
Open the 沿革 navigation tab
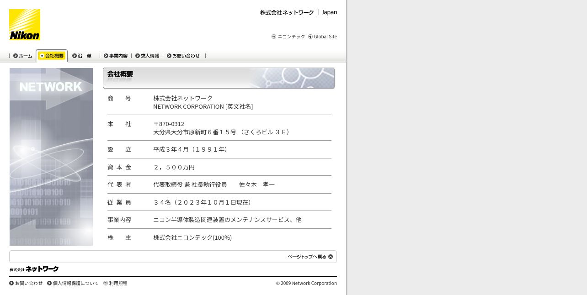82,56
